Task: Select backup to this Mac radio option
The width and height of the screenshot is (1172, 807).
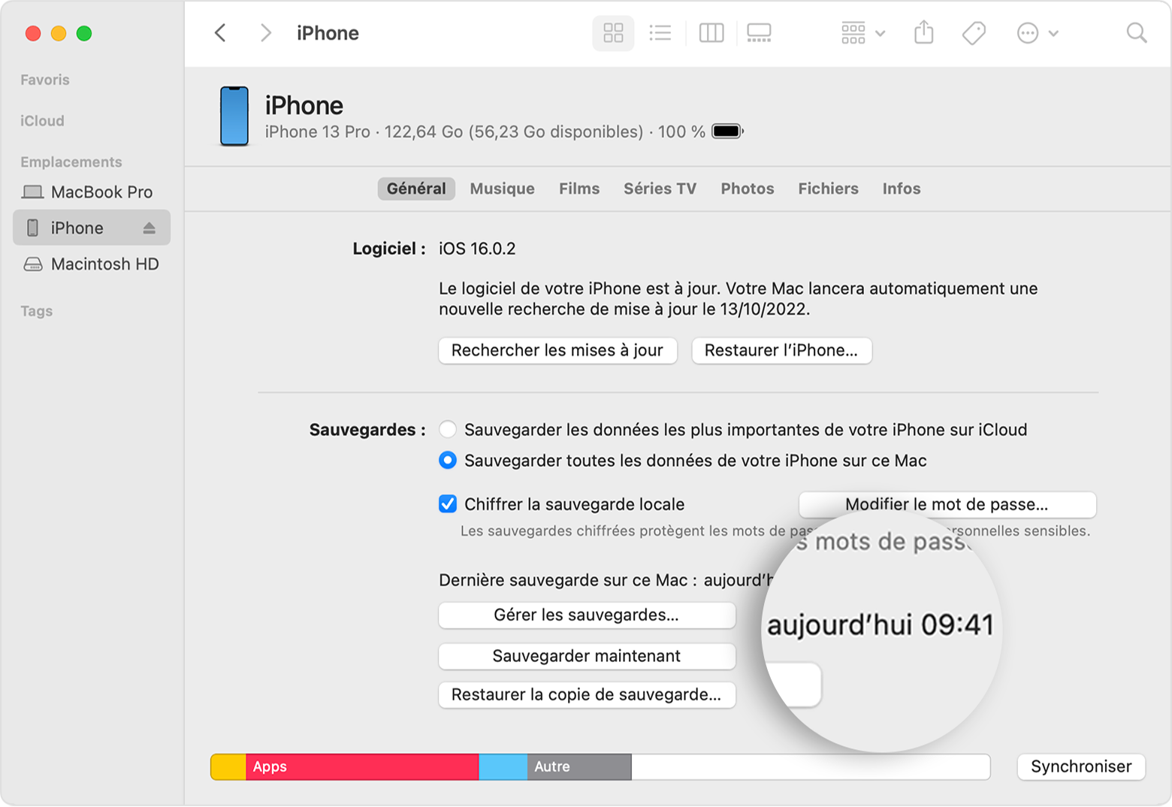Action: [x=448, y=461]
